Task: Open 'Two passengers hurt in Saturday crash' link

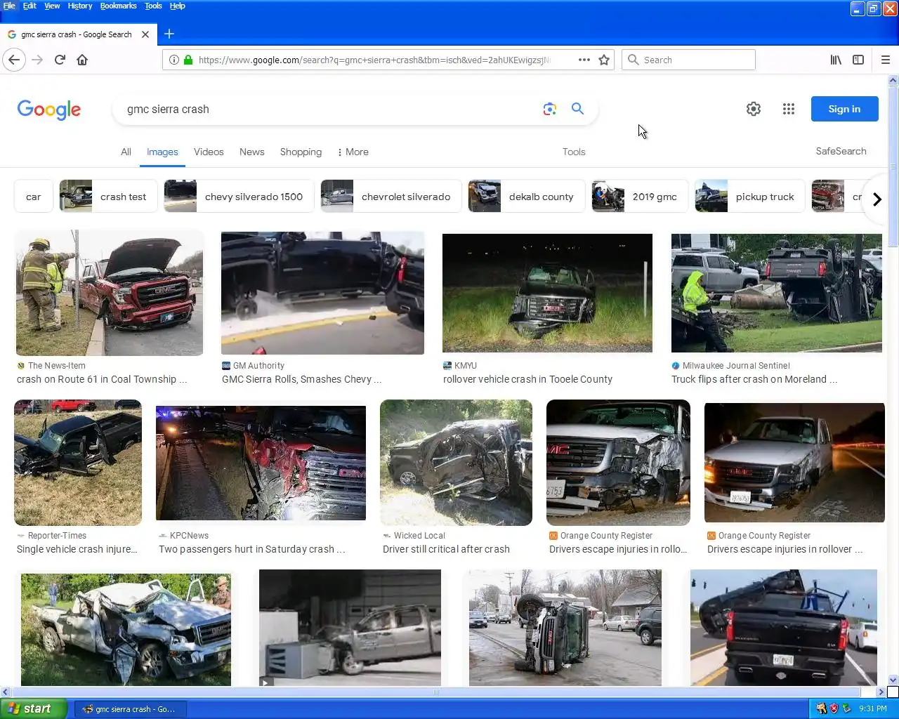Action: (x=251, y=549)
